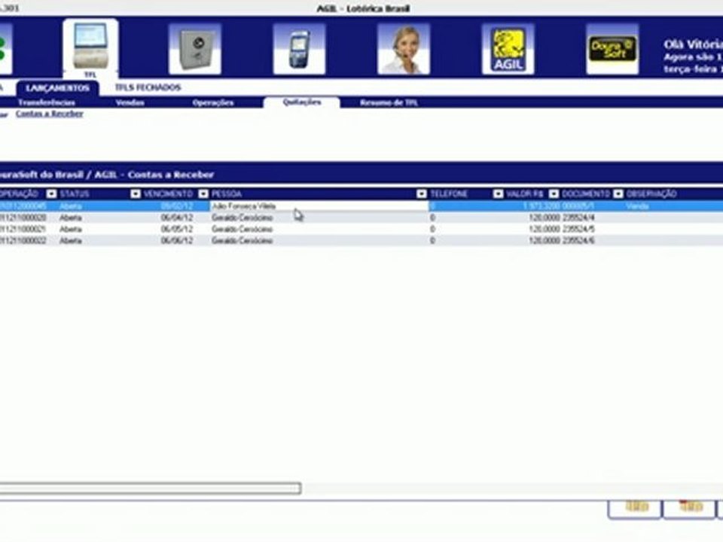Open the Transferências sub-tab
The height and width of the screenshot is (542, 723).
pos(47,102)
